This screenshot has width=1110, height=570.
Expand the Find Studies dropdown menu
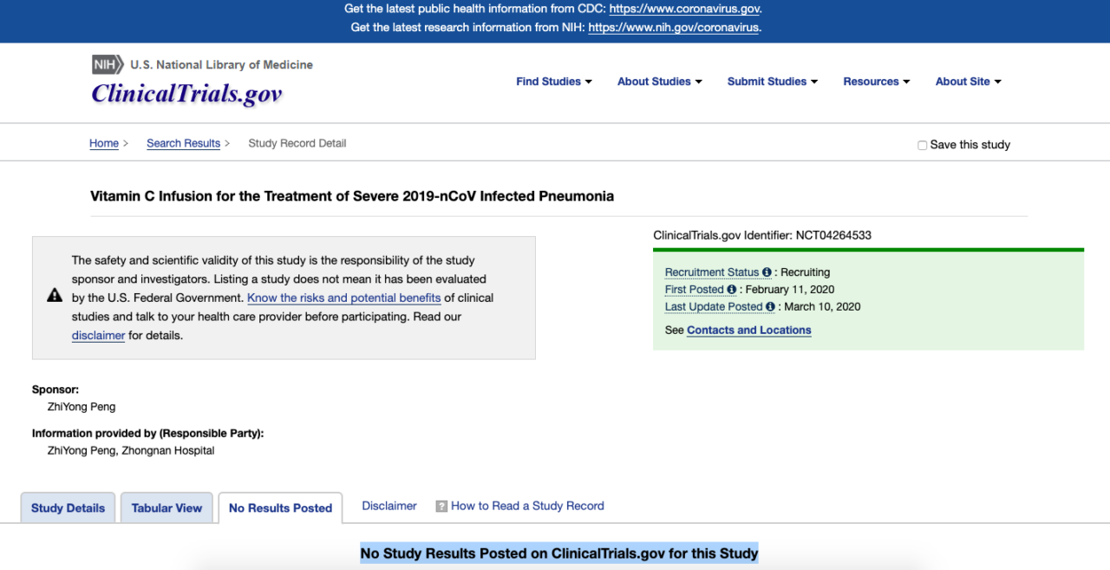tap(554, 82)
